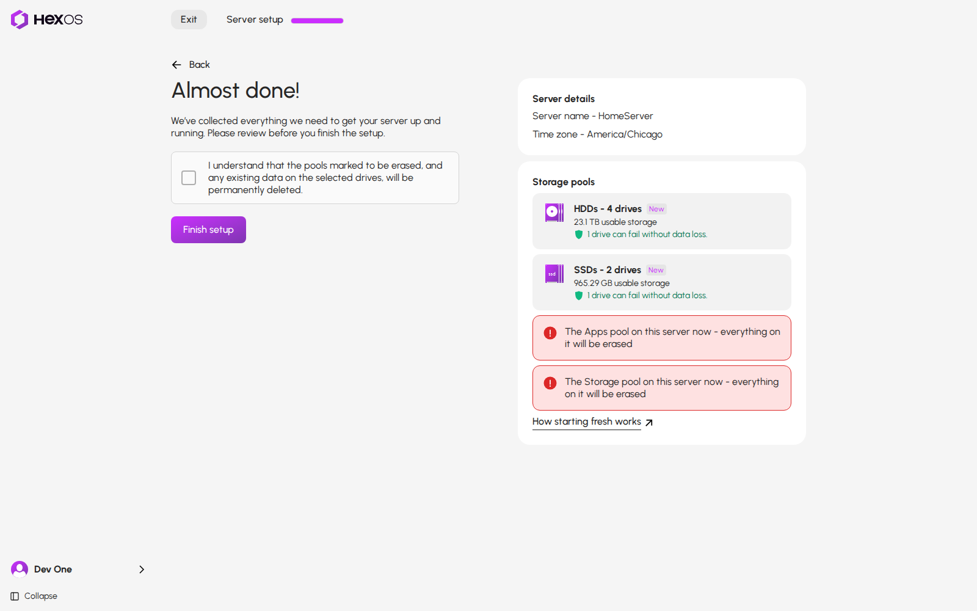
Task: Click the Server setup progress bar
Action: [317, 21]
